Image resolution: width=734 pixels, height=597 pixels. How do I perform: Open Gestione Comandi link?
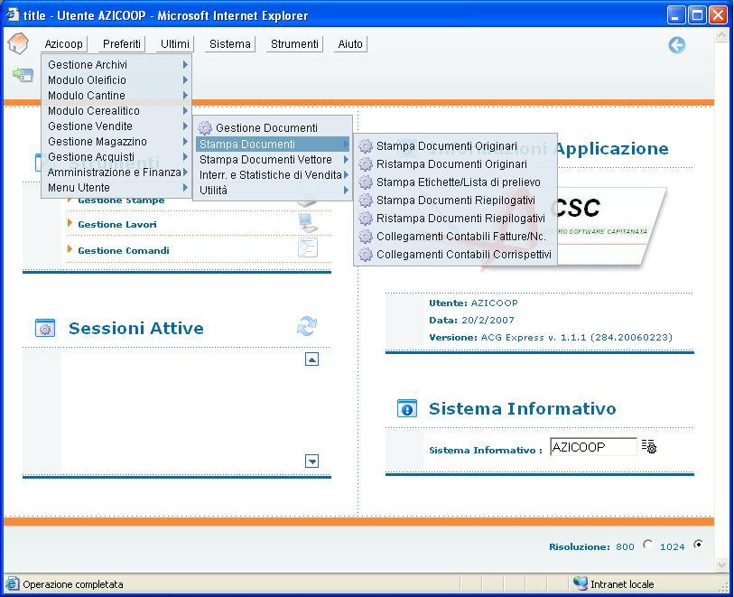click(x=124, y=250)
